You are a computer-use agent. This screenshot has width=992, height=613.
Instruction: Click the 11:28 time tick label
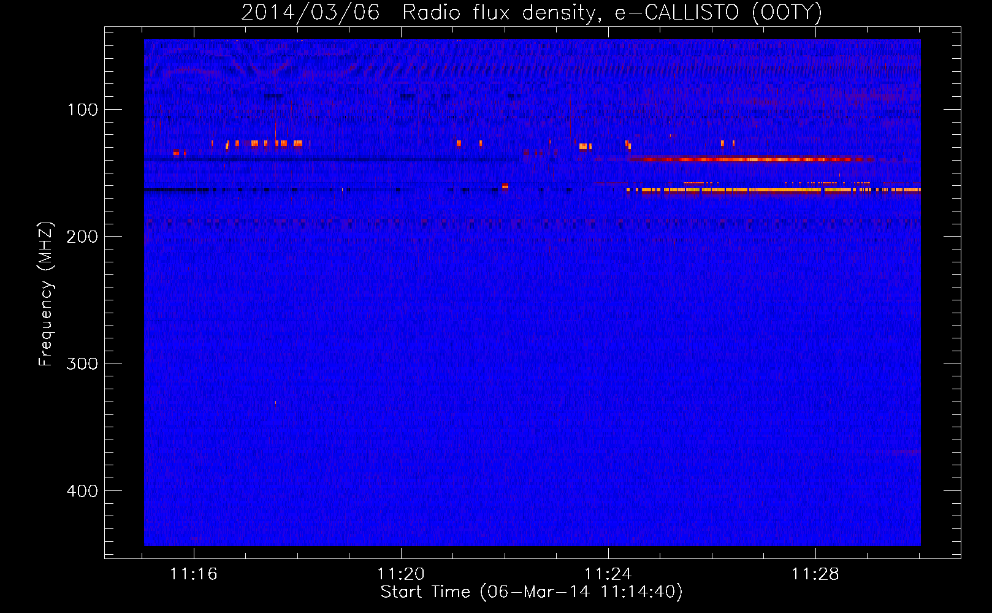[x=815, y=574]
